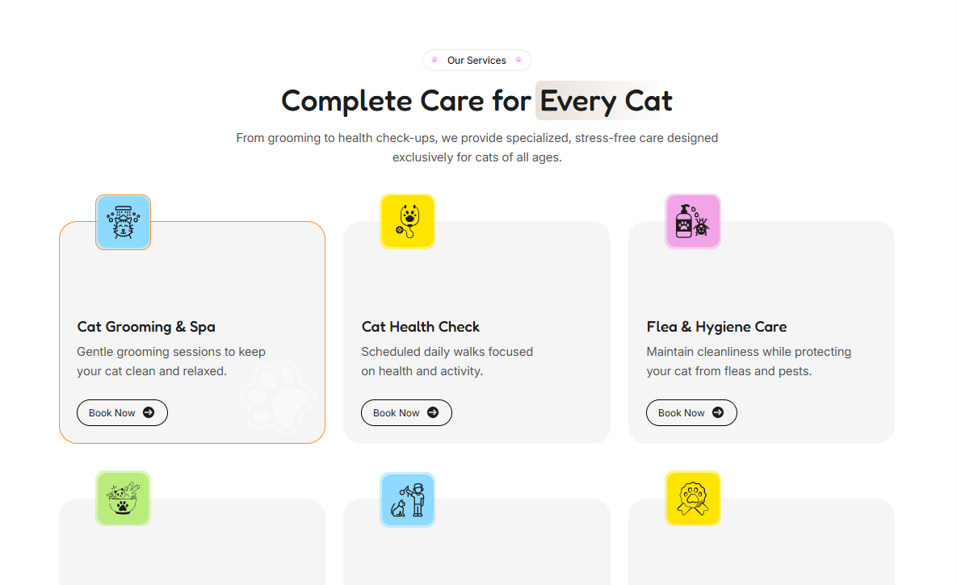Screen dimensions: 957x585
Task: Click the arrow in Flea & Hygiene's Book Now
Action: click(719, 412)
